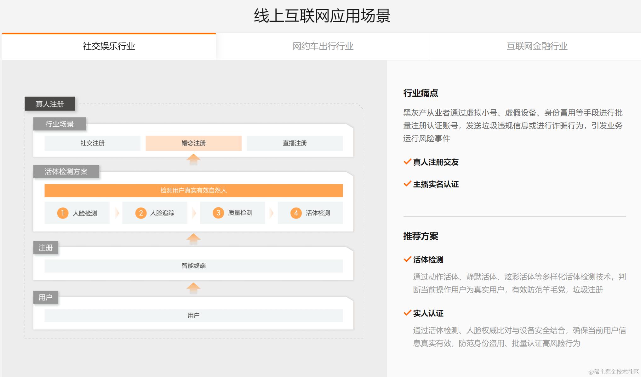Choose the highlighted 婚恋注册 scenario
641x377 pixels.
193,143
